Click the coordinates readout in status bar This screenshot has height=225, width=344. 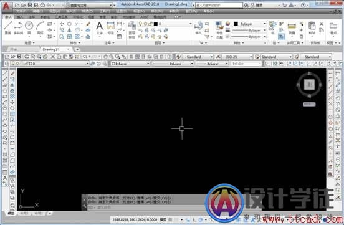coord(135,219)
